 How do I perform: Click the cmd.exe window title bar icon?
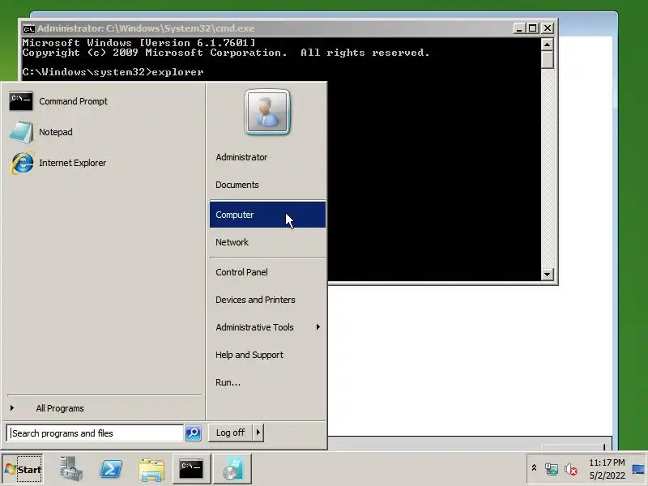(x=28, y=28)
